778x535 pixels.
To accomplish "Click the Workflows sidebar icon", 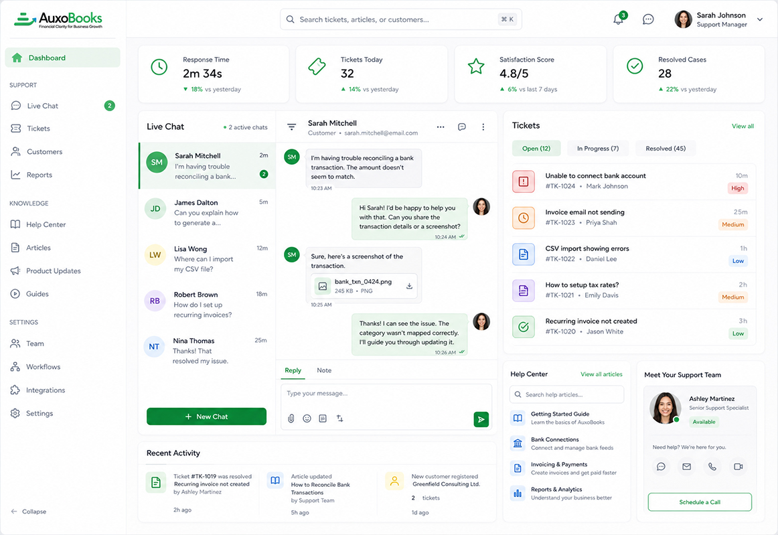I will click(x=15, y=367).
